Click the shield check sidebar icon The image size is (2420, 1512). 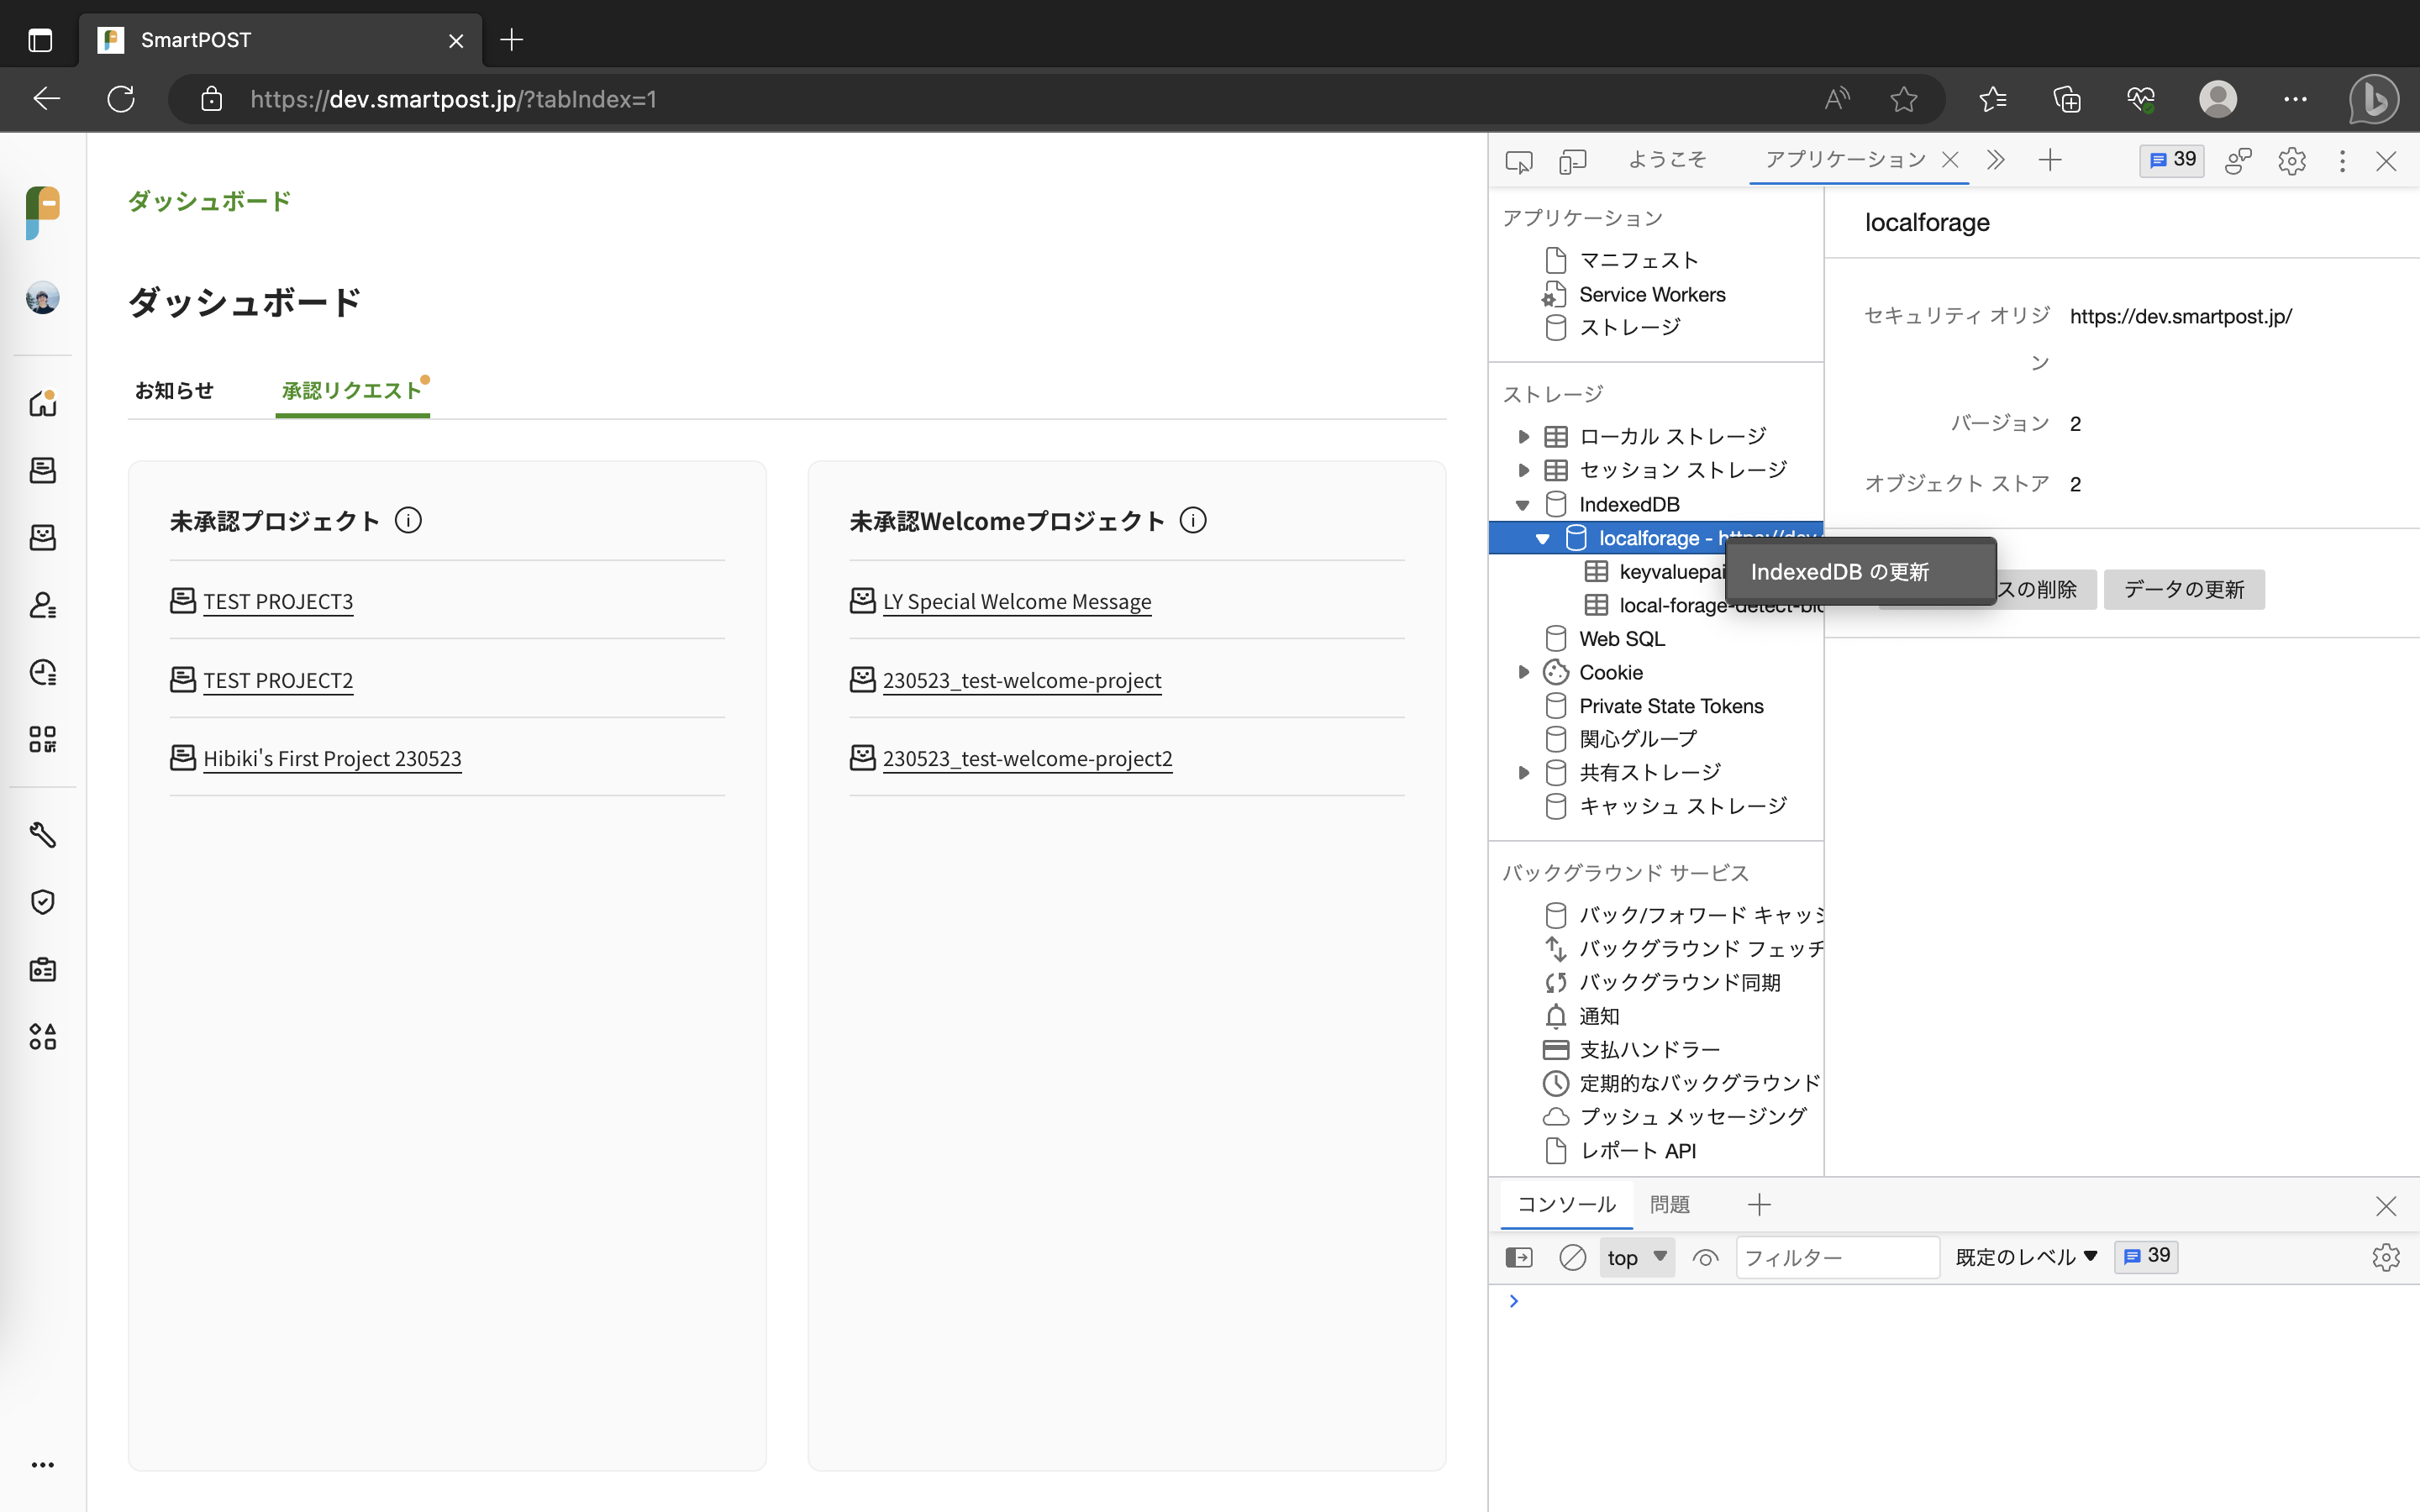coord(42,902)
